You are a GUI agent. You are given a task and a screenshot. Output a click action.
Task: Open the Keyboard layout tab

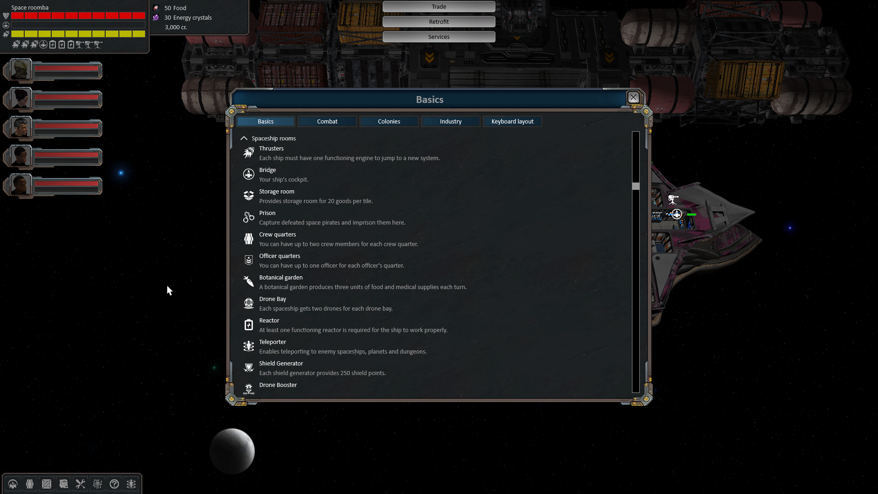point(513,121)
